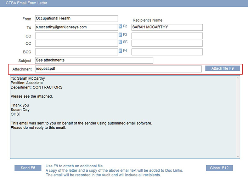Send the email with Send F5

pyautogui.click(x=28, y=168)
